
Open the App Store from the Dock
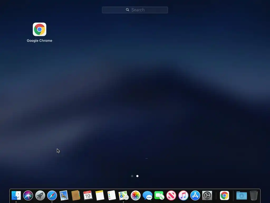pyautogui.click(x=195, y=196)
